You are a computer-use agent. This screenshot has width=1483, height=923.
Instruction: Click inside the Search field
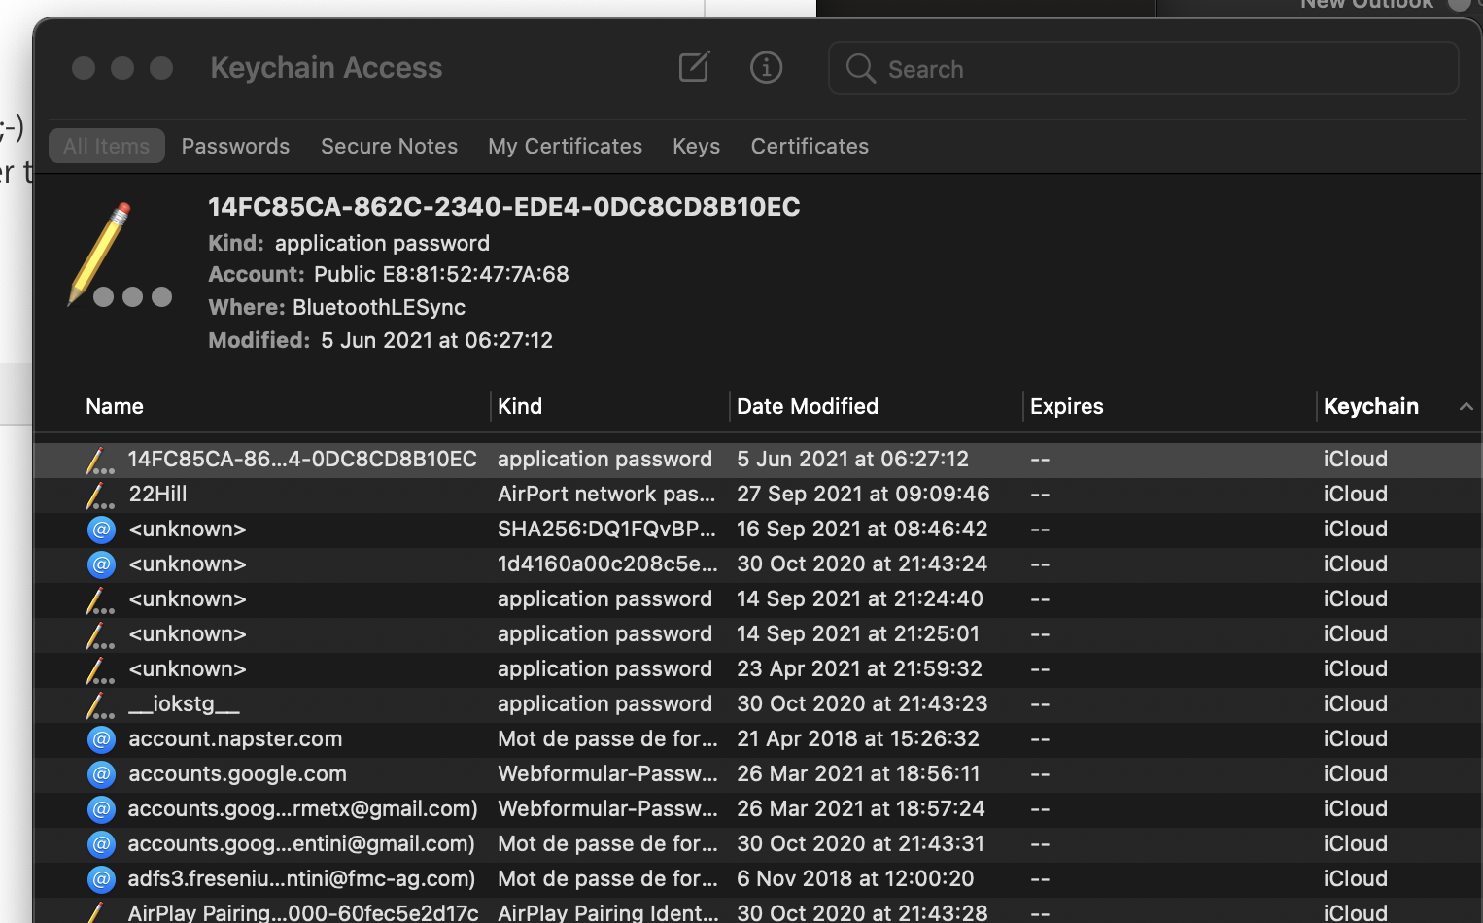(x=1069, y=69)
